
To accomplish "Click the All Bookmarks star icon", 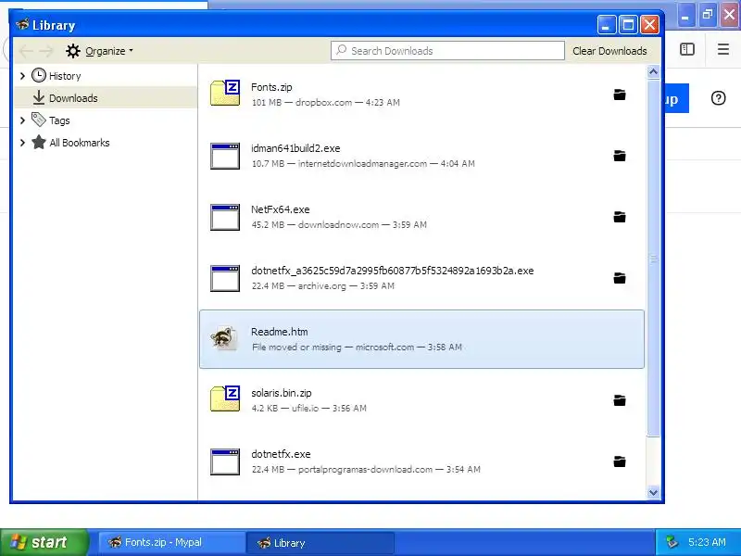I will pyautogui.click(x=39, y=142).
